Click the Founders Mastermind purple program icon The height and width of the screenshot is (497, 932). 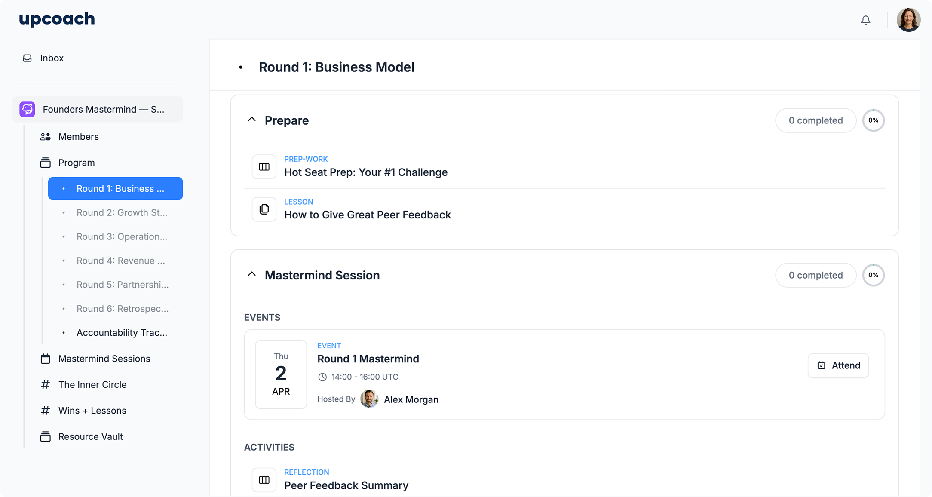tap(27, 109)
